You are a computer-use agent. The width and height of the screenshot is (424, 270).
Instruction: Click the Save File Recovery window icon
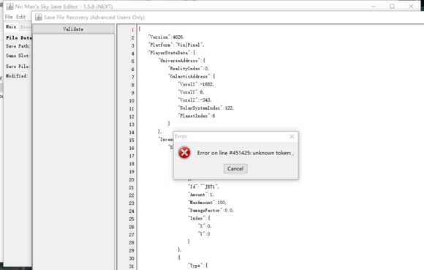tap(39, 18)
